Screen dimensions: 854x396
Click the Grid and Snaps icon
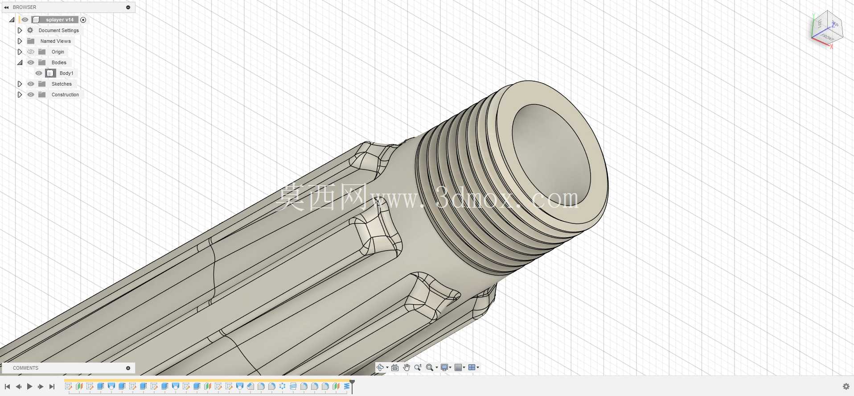pos(458,367)
